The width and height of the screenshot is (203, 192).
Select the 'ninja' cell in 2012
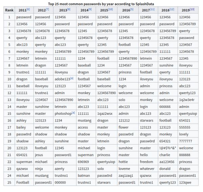(40, 169)
